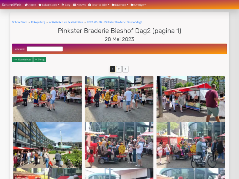Click the RSS feed icon for Blog
The image size is (239, 179).
tap(63, 5)
